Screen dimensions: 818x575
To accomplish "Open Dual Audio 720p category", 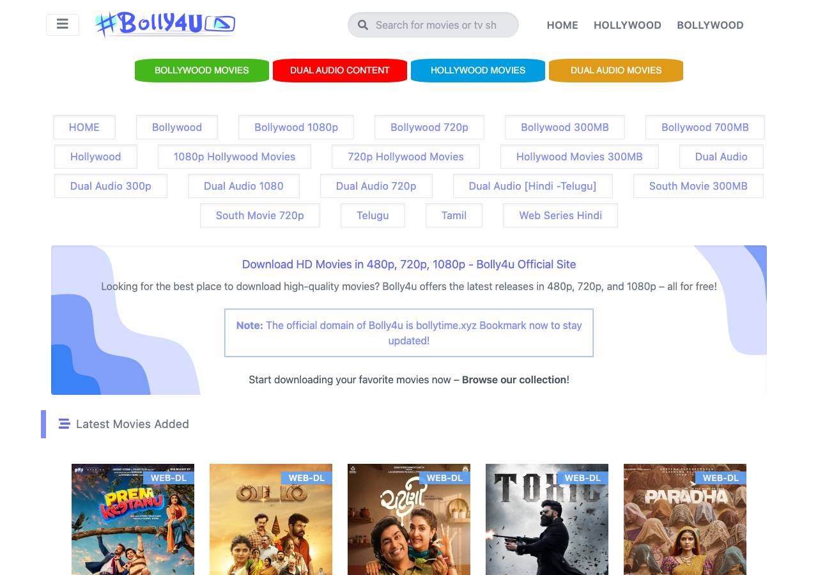I will click(x=376, y=186).
